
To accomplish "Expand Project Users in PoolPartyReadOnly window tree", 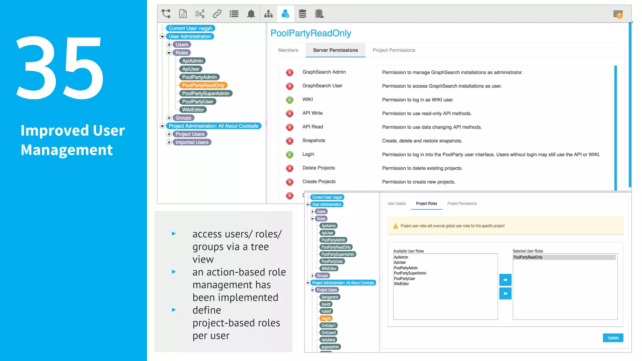I will (x=169, y=134).
